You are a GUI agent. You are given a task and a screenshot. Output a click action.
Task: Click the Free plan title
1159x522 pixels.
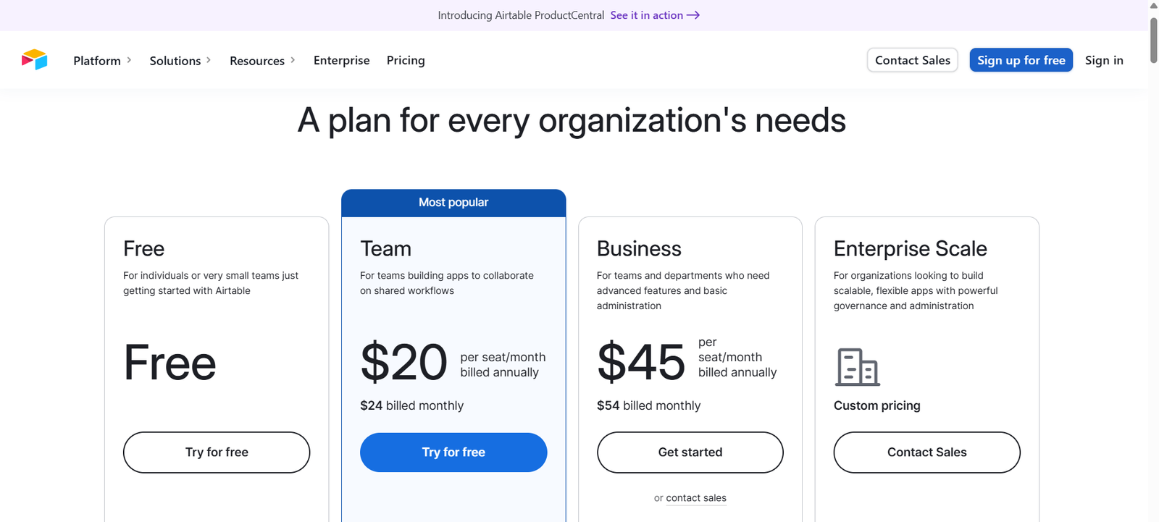point(144,248)
